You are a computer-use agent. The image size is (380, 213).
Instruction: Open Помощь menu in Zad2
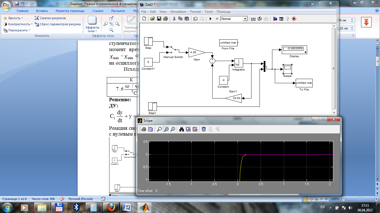(x=223, y=12)
